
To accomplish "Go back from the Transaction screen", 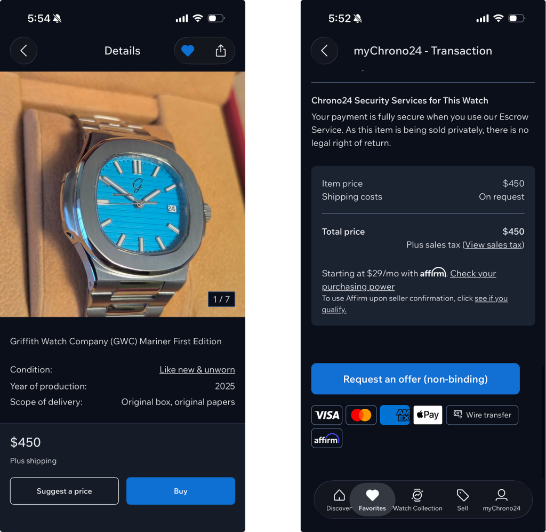I will point(324,51).
